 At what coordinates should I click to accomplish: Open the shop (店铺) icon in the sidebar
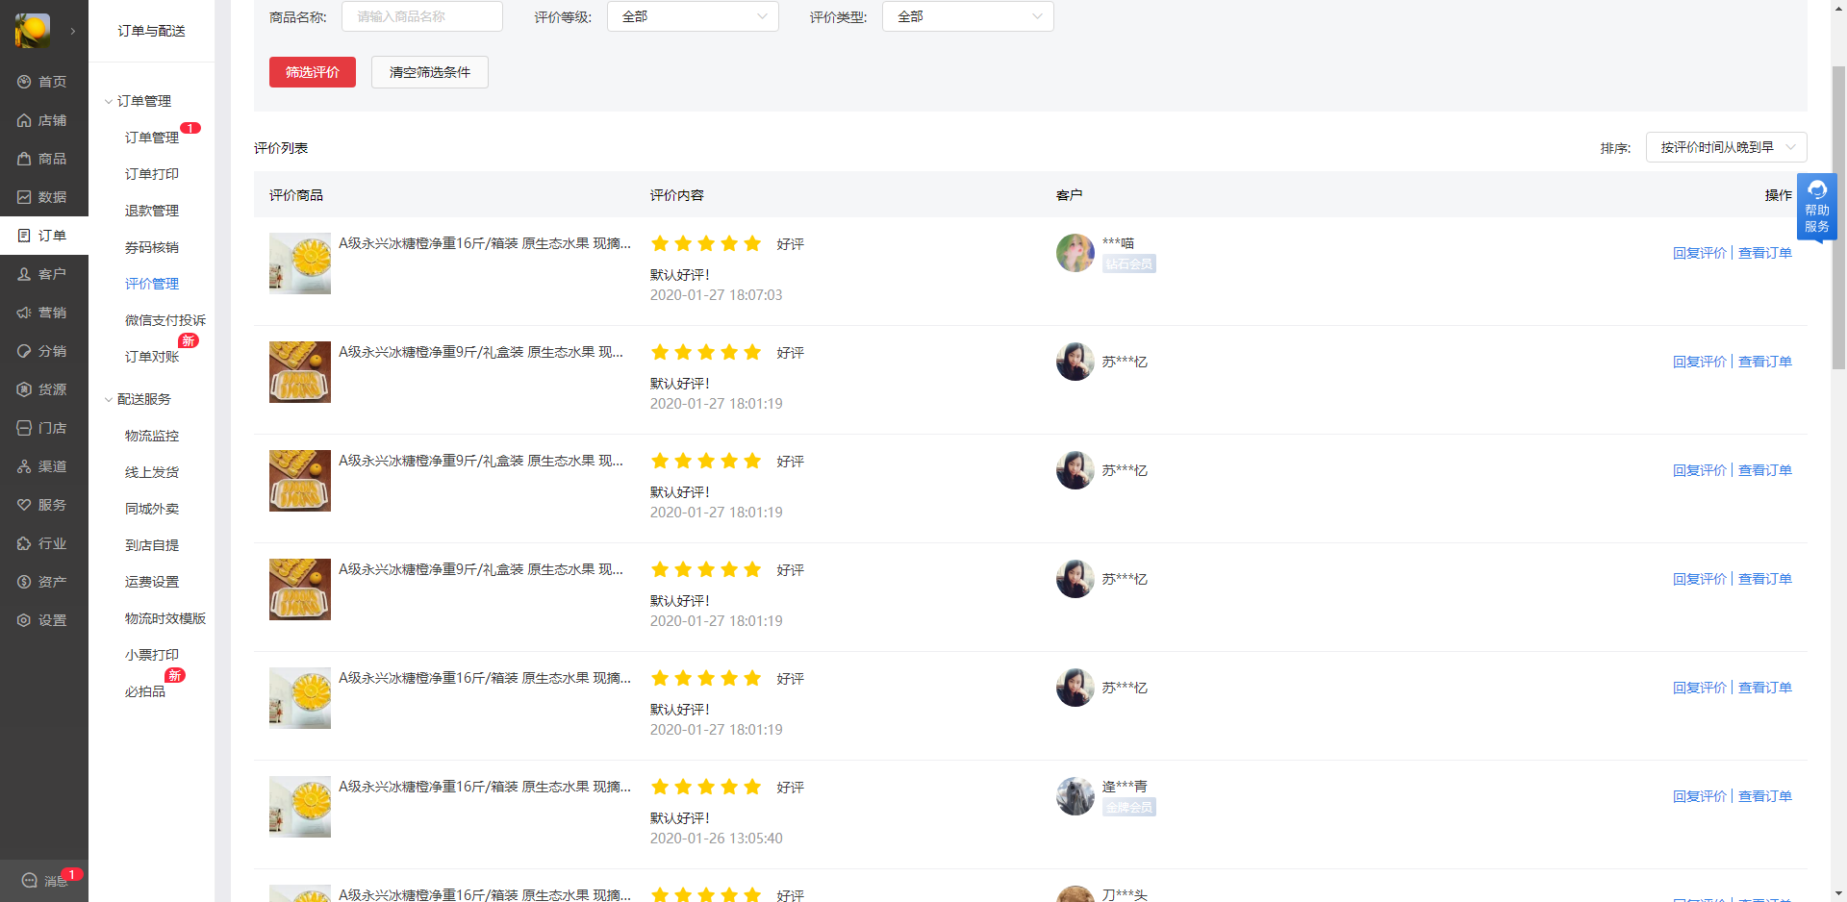[x=25, y=120]
